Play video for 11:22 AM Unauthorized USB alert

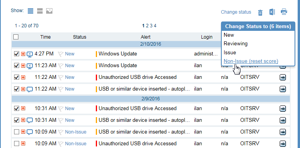[x=283, y=78]
